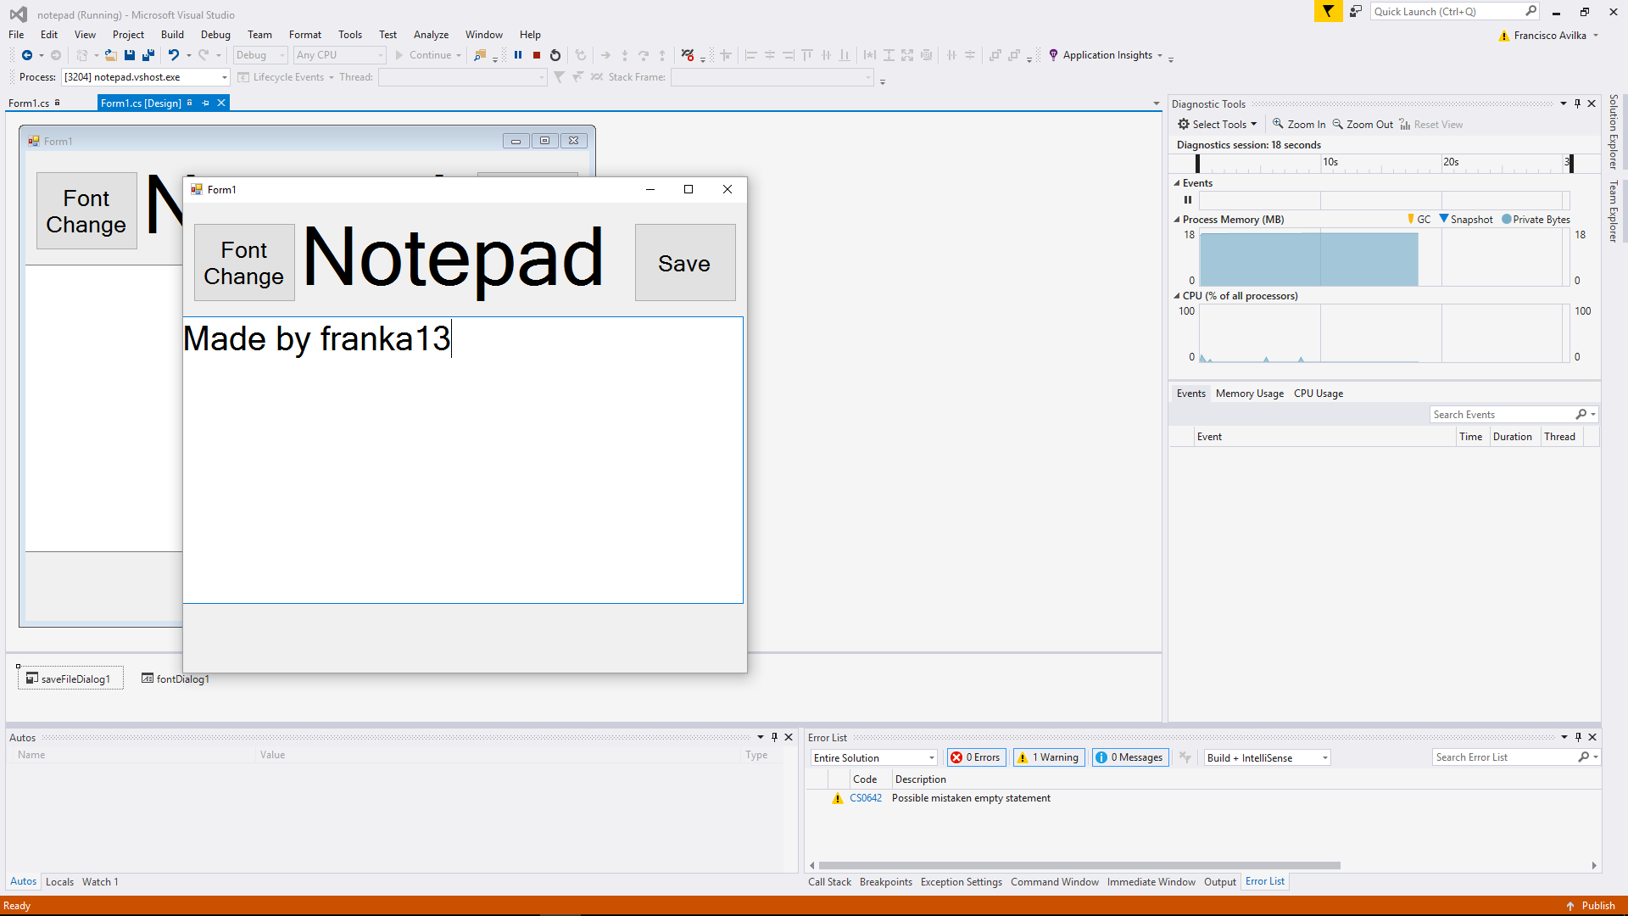The width and height of the screenshot is (1628, 916).
Task: Pin the Error List panel
Action: 1577,737
